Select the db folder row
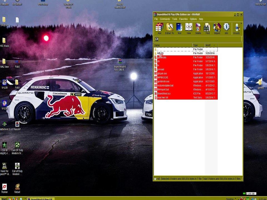Screen dimensions: 267x200 186,61
